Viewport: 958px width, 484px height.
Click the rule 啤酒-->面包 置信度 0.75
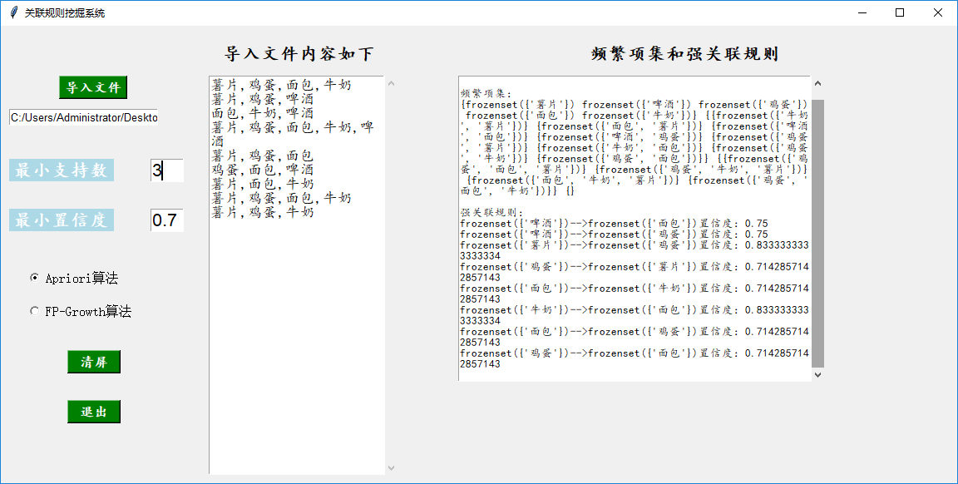(x=614, y=224)
